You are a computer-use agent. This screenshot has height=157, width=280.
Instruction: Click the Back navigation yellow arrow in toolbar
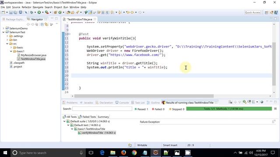[132, 12]
